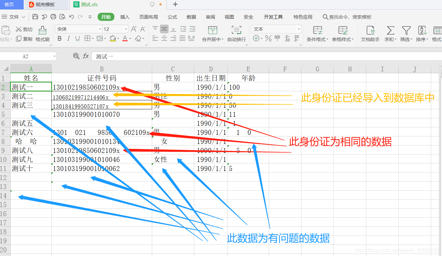Open Document Assistant (文档助手)
Viewport: 442px width, 256px height.
(x=370, y=34)
